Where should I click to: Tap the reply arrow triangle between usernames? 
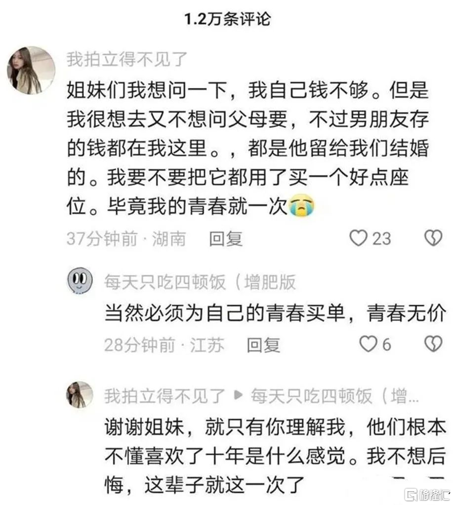tap(238, 395)
